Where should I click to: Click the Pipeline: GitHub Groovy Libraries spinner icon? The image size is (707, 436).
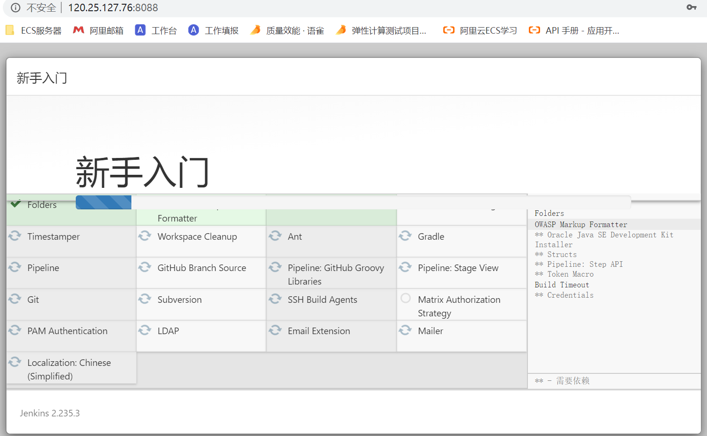coord(275,267)
